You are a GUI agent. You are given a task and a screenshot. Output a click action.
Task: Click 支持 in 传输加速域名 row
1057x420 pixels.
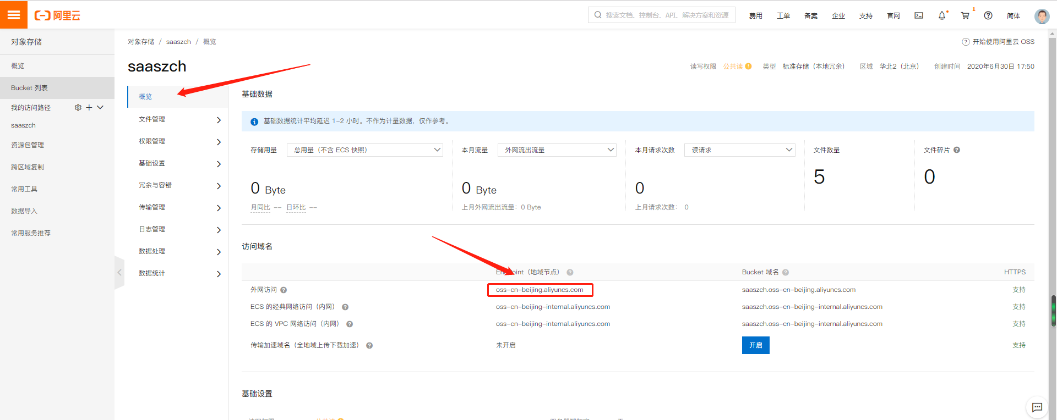(1019, 345)
